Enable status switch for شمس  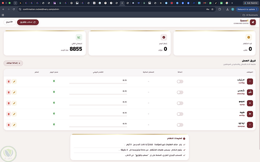point(180,93)
